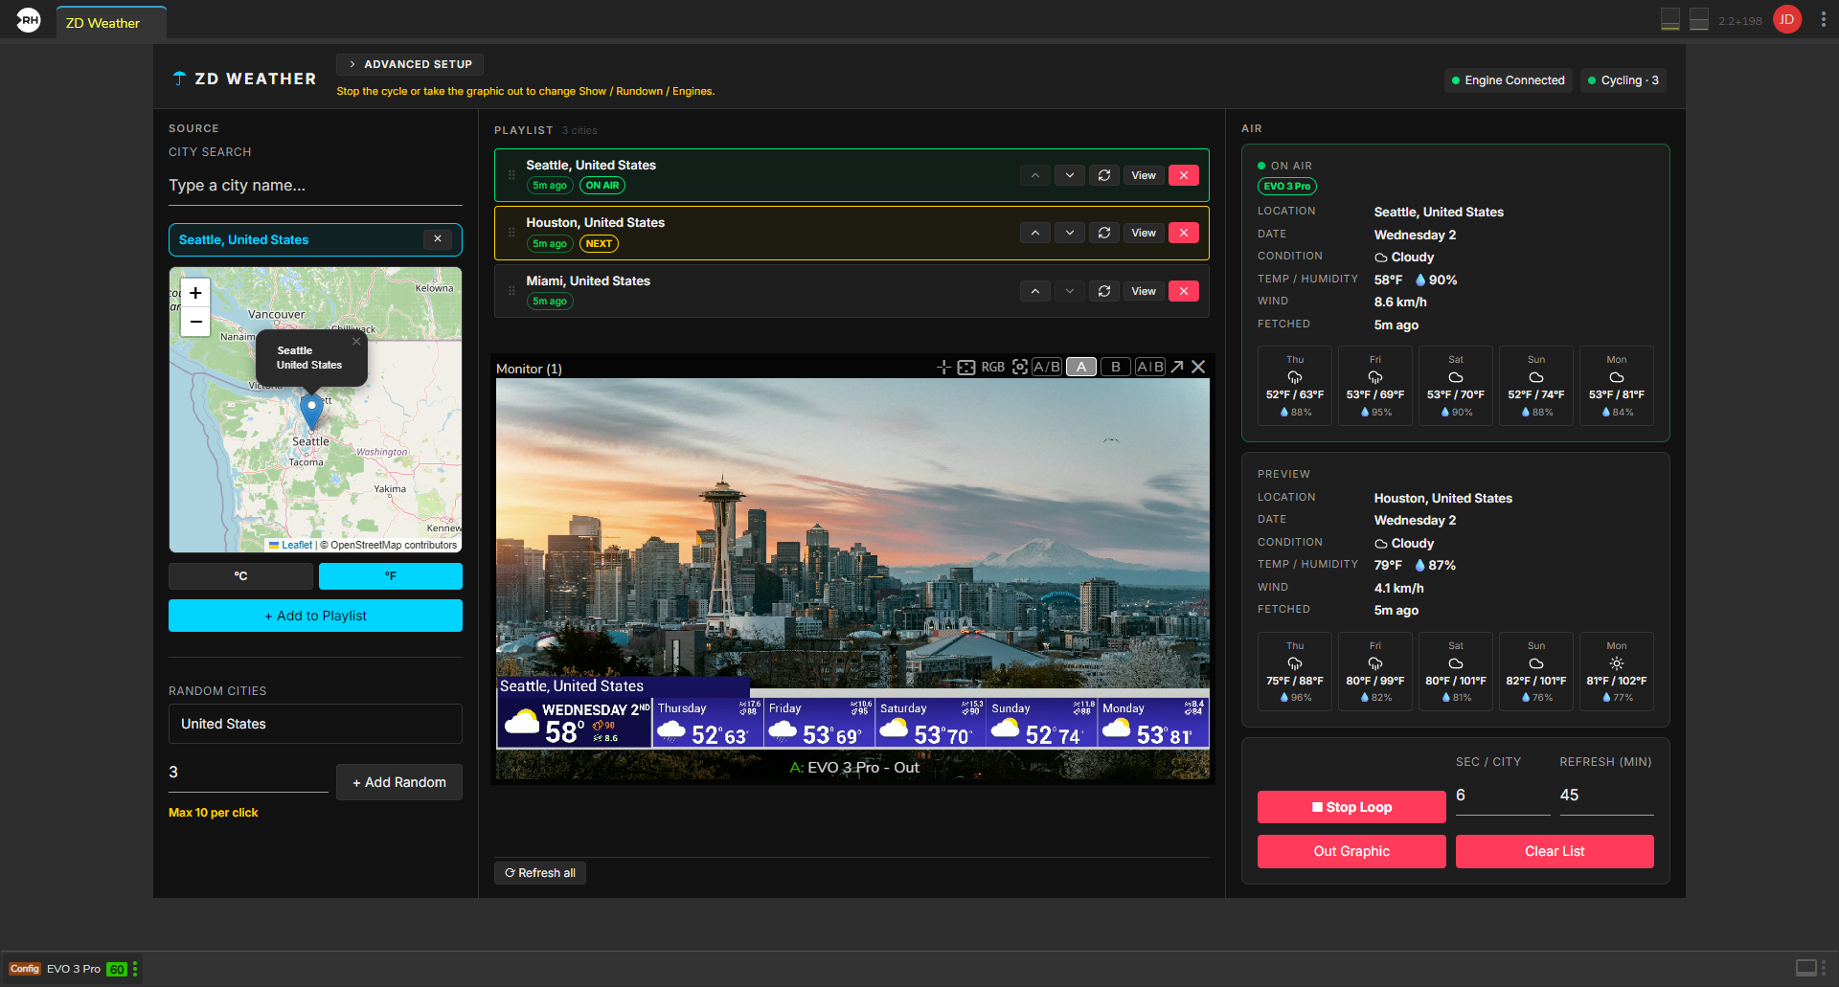
Task: Click Add to Playlist button
Action: click(x=315, y=616)
